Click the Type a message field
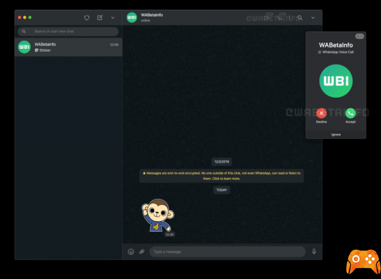 227,252
